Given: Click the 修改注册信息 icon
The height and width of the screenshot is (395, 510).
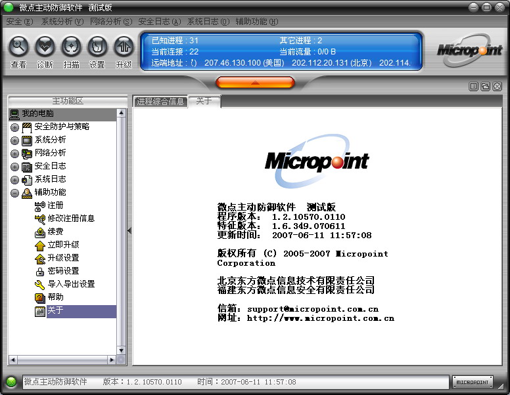Looking at the screenshot, I should click(39, 219).
